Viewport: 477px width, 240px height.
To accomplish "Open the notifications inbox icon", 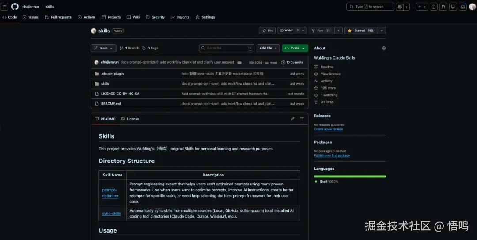I will (463, 7).
